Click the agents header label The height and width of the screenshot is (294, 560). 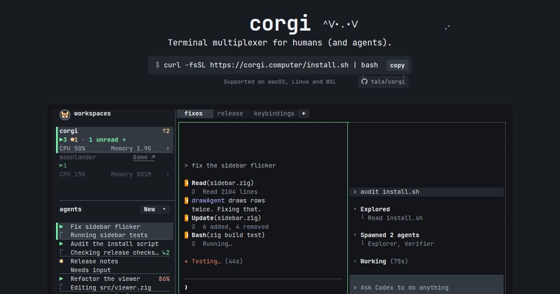(70, 209)
